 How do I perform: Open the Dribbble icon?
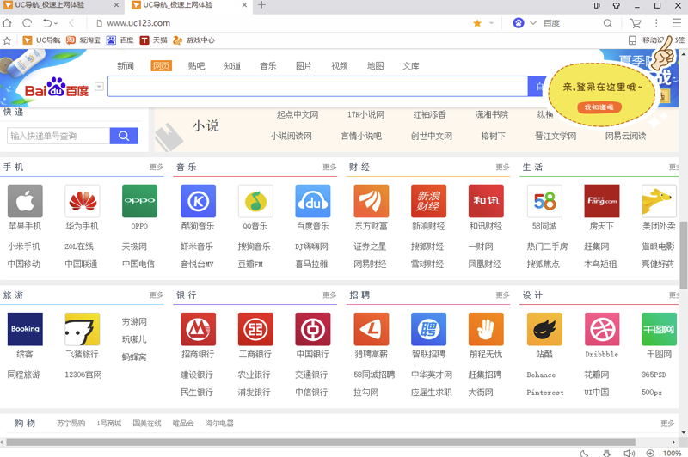pos(601,329)
